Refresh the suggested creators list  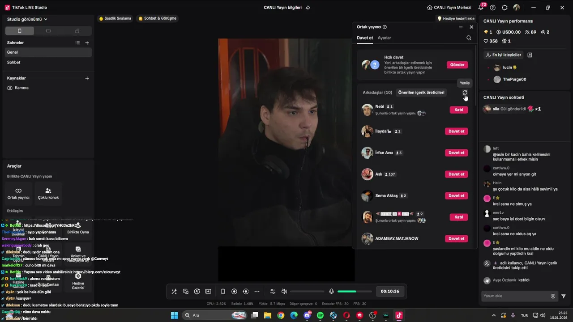(465, 93)
